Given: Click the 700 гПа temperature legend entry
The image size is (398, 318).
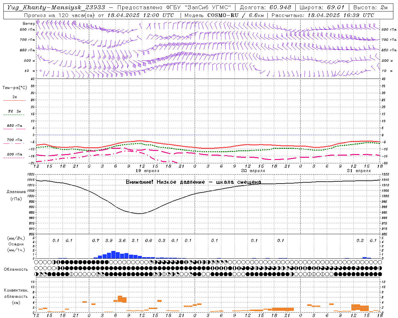Looking at the screenshot, I should coord(14,140).
